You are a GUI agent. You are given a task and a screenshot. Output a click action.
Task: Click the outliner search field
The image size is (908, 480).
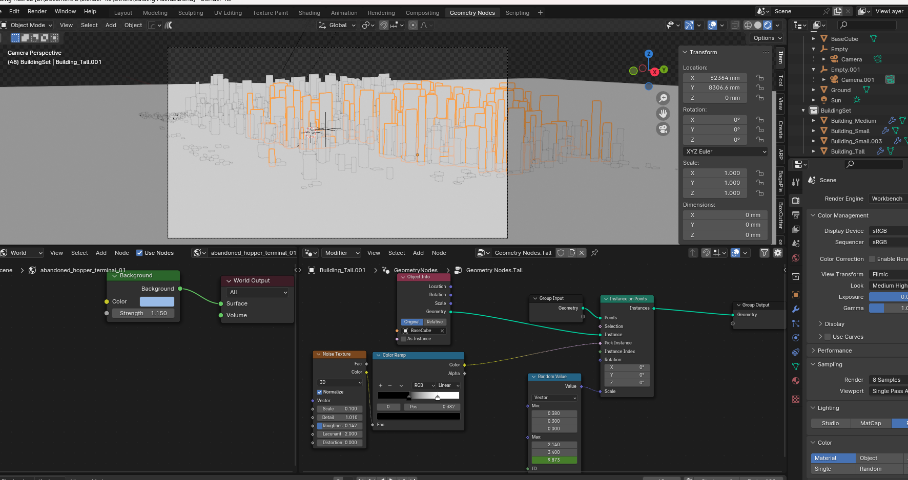(x=867, y=25)
